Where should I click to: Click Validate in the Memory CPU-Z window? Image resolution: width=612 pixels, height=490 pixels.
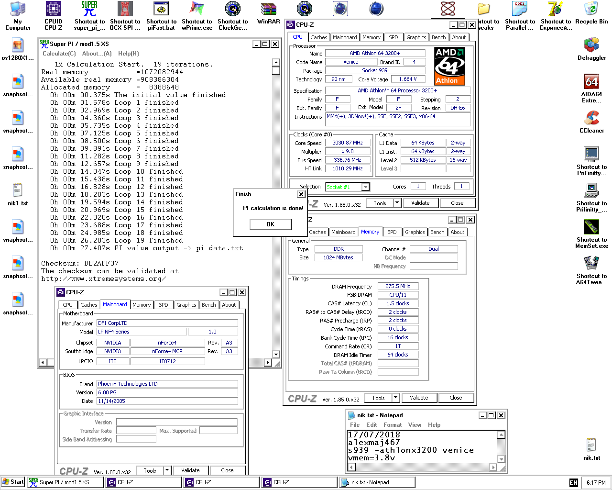419,398
